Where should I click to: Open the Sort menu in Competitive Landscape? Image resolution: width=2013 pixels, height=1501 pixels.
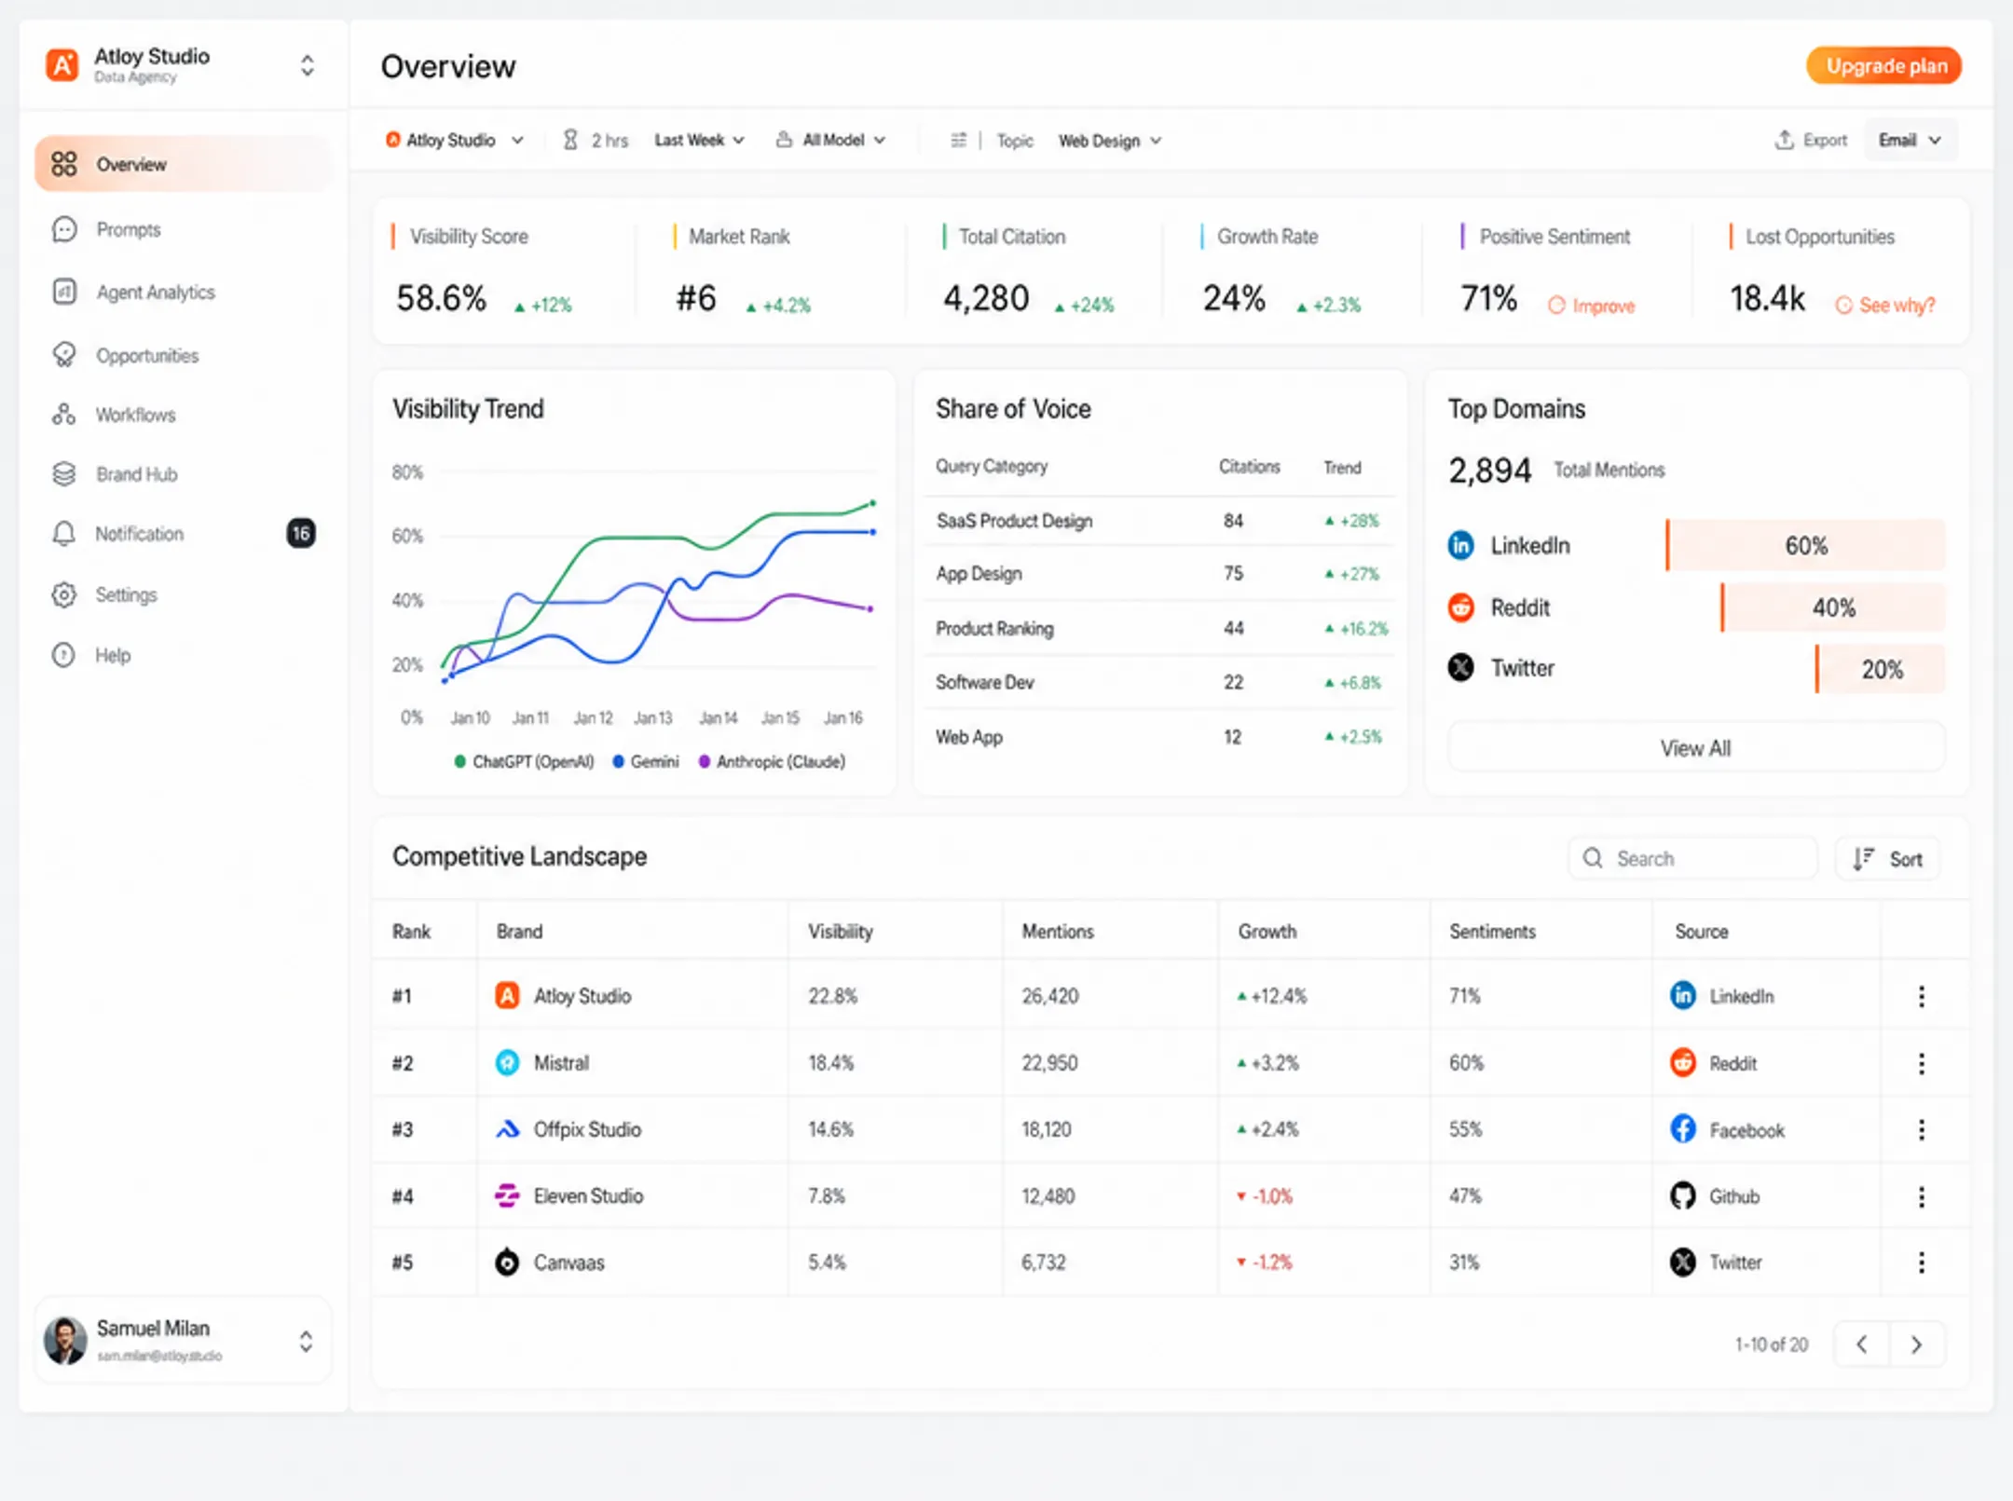pyautogui.click(x=1888, y=859)
